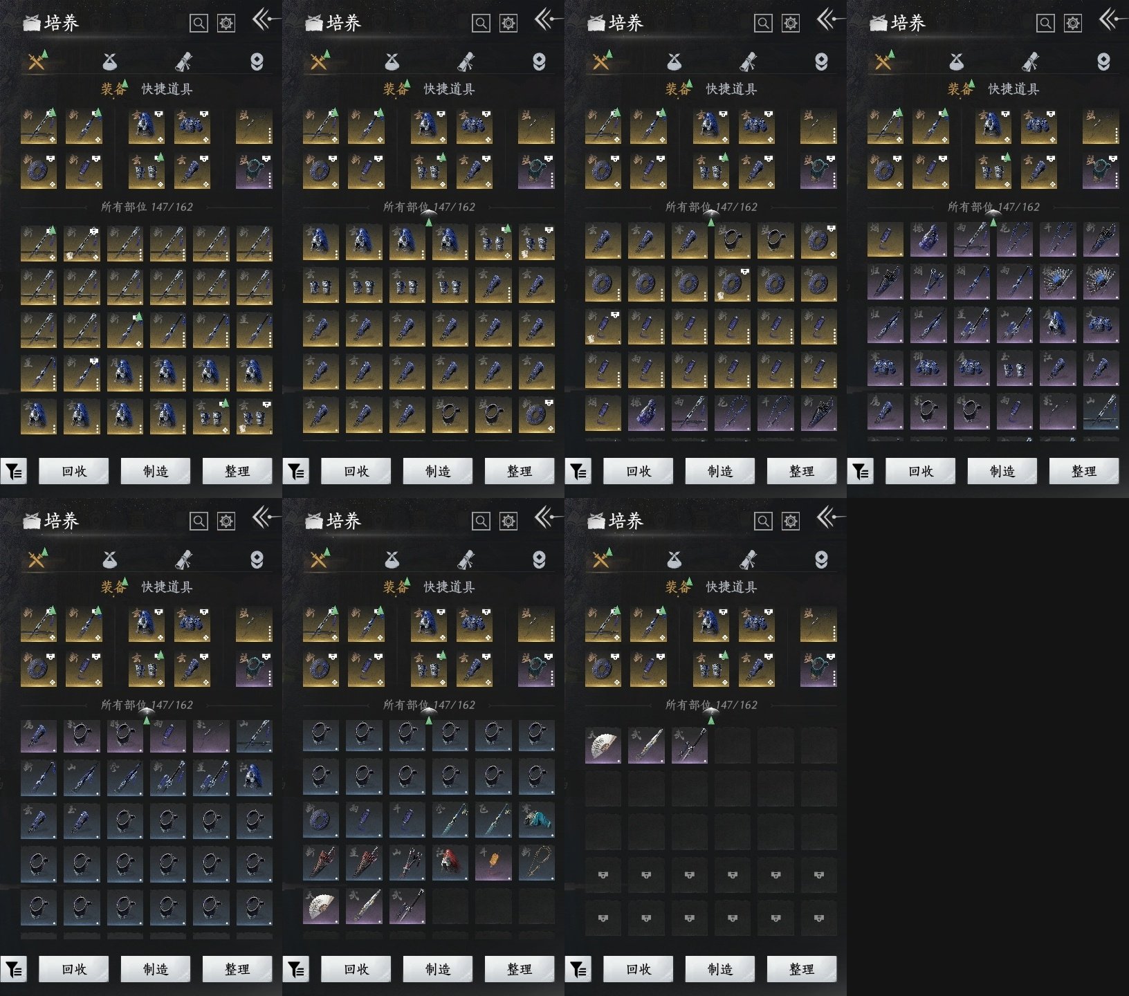Click the scroll category icon in the third top panel

click(x=748, y=62)
